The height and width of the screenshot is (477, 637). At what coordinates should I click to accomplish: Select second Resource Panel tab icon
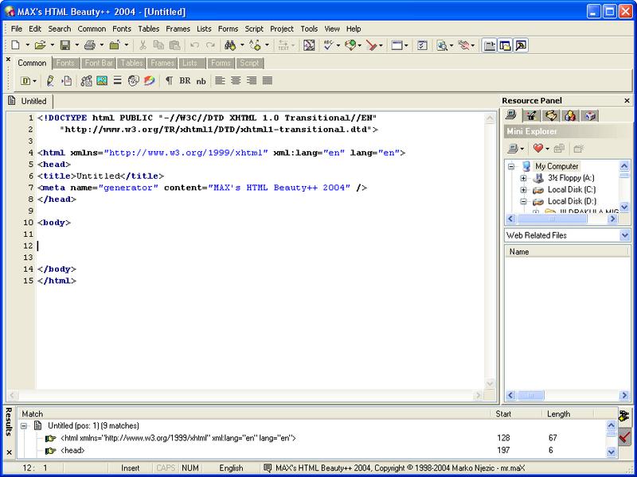coord(531,115)
